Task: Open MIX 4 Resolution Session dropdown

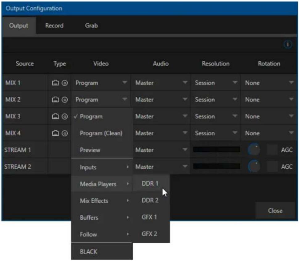Action: (215, 133)
